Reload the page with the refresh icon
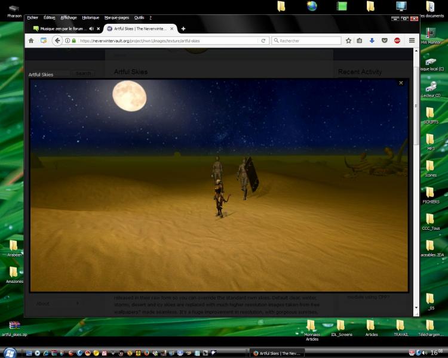This screenshot has height=358, width=448. tap(263, 41)
